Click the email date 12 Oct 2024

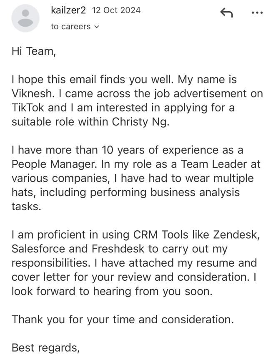116,10
